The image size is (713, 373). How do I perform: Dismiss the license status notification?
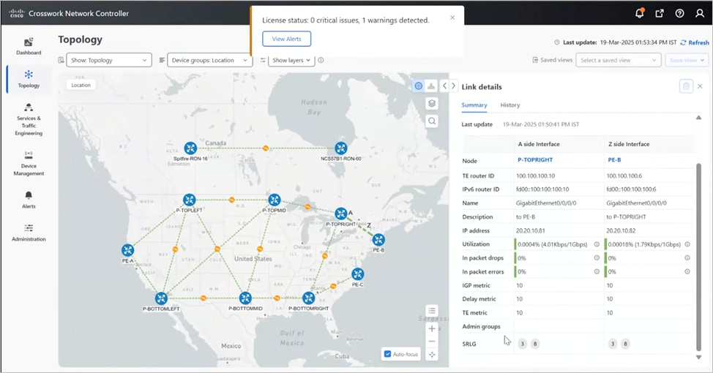pyautogui.click(x=452, y=18)
